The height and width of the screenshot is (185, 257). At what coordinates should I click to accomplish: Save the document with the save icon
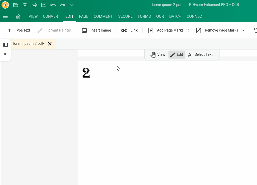pos(25,5)
